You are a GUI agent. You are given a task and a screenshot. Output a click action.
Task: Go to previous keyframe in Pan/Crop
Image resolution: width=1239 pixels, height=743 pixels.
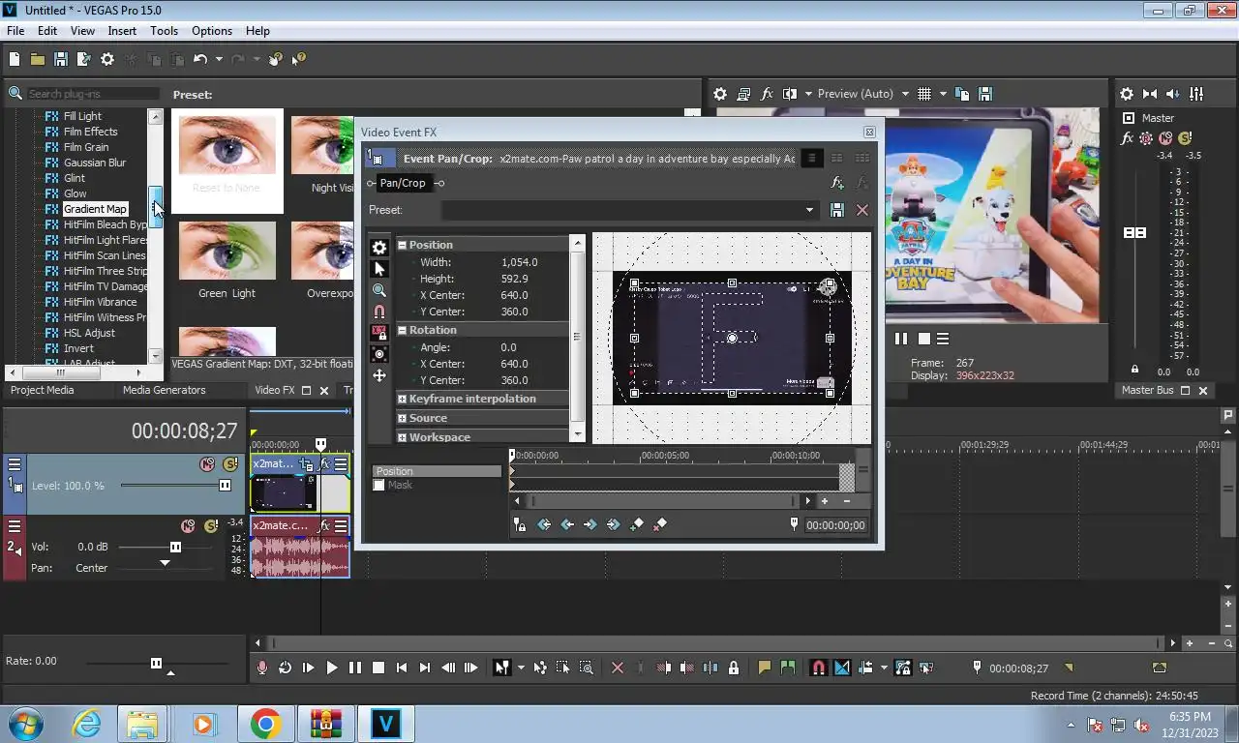[567, 524]
